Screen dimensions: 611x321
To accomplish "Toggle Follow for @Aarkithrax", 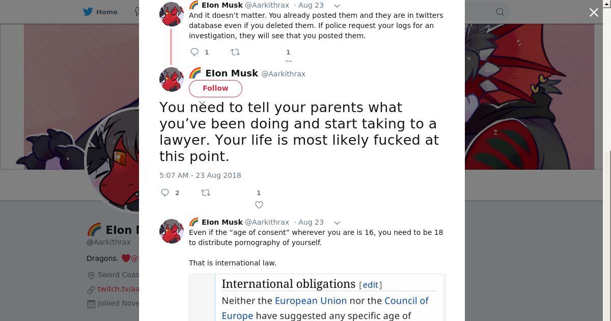I will pyautogui.click(x=215, y=88).
